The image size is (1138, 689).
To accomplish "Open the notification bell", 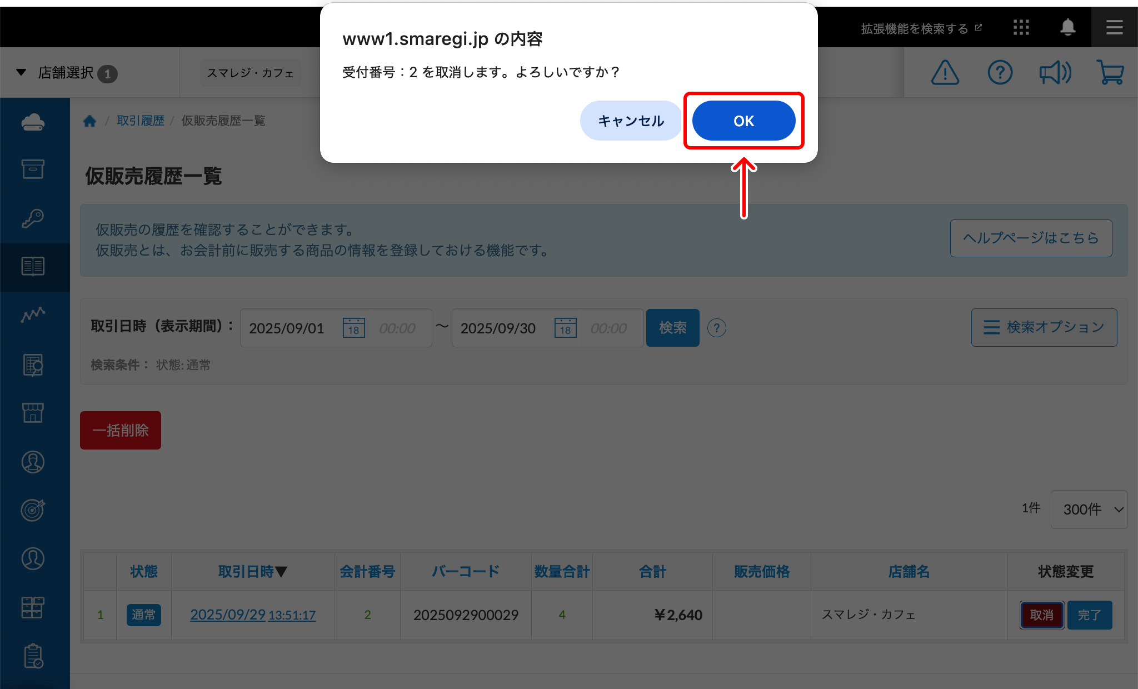I will click(x=1067, y=27).
